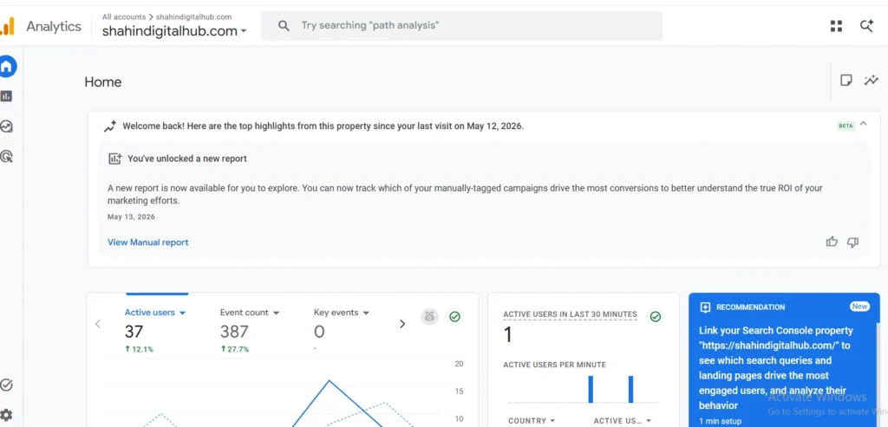Image resolution: width=888 pixels, height=427 pixels.
Task: Click the 1 min setup text
Action: coord(720,421)
